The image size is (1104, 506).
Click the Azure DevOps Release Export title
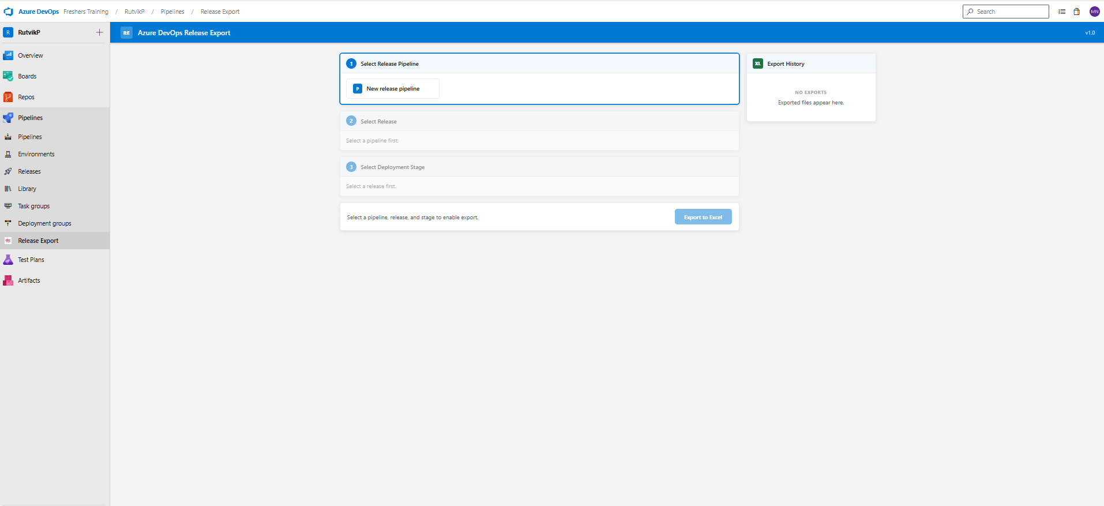point(184,33)
